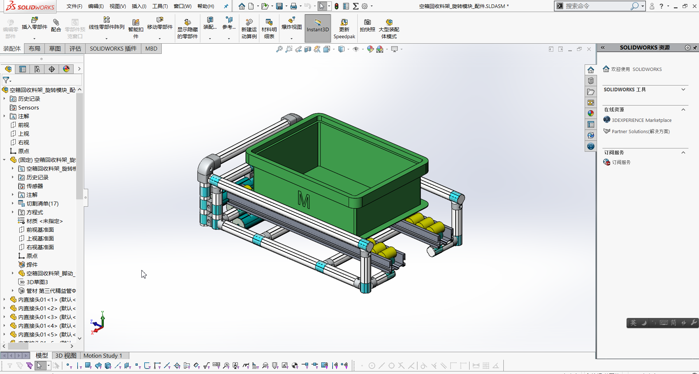Expand the 注解 node under root assembly

tap(4, 116)
